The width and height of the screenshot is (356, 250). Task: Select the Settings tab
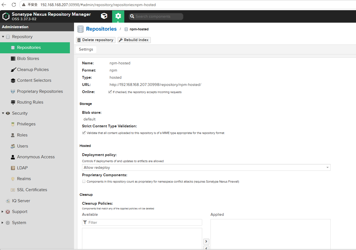pyautogui.click(x=86, y=49)
